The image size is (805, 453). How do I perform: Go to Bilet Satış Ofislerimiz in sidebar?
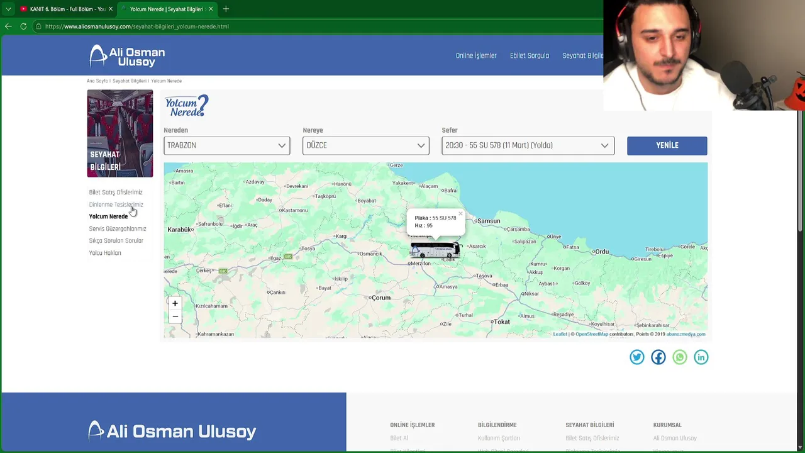[x=116, y=193]
